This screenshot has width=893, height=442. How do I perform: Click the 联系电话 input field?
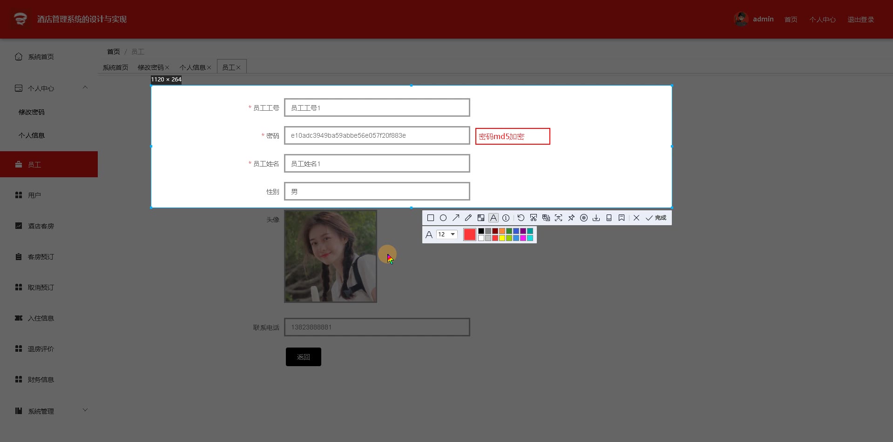[x=377, y=327]
